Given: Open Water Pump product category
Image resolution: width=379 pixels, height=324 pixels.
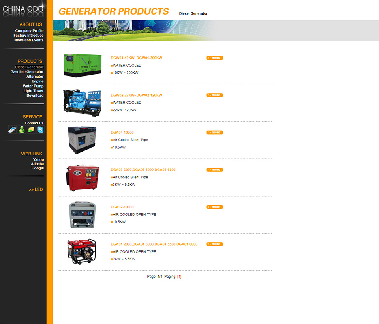Looking at the screenshot, I should [x=33, y=86].
